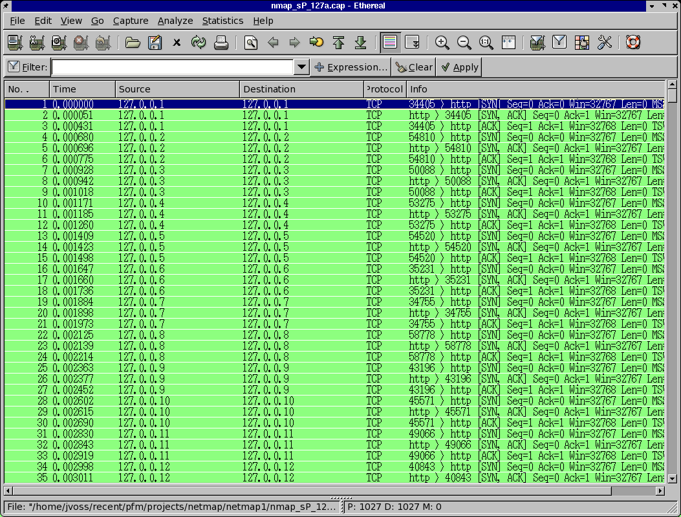
Task: Zoom in on packet text
Action: [x=442, y=42]
